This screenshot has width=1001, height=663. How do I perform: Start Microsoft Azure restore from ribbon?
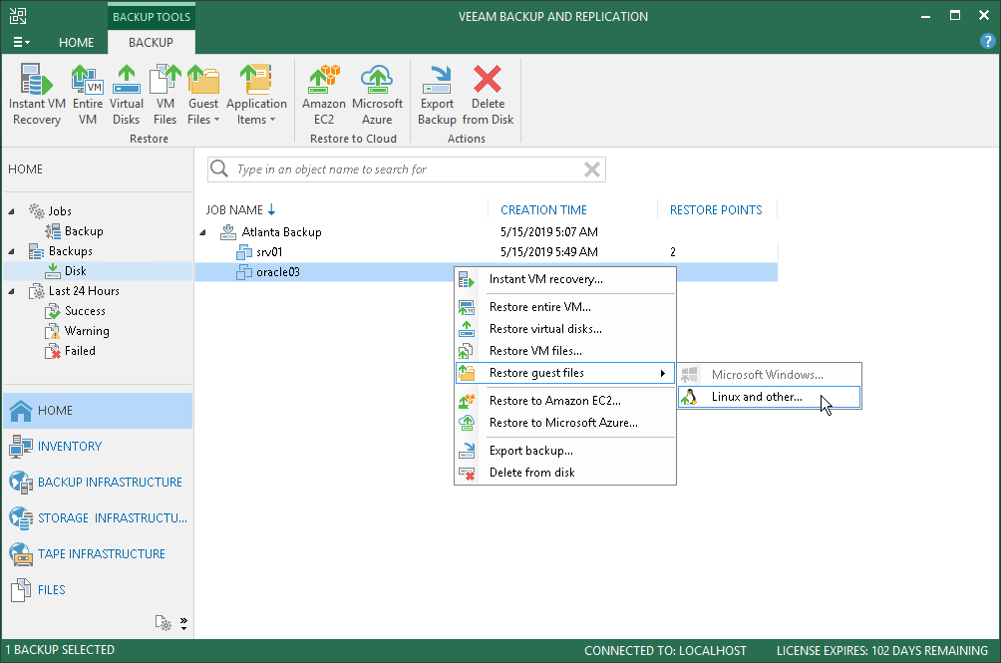(377, 95)
